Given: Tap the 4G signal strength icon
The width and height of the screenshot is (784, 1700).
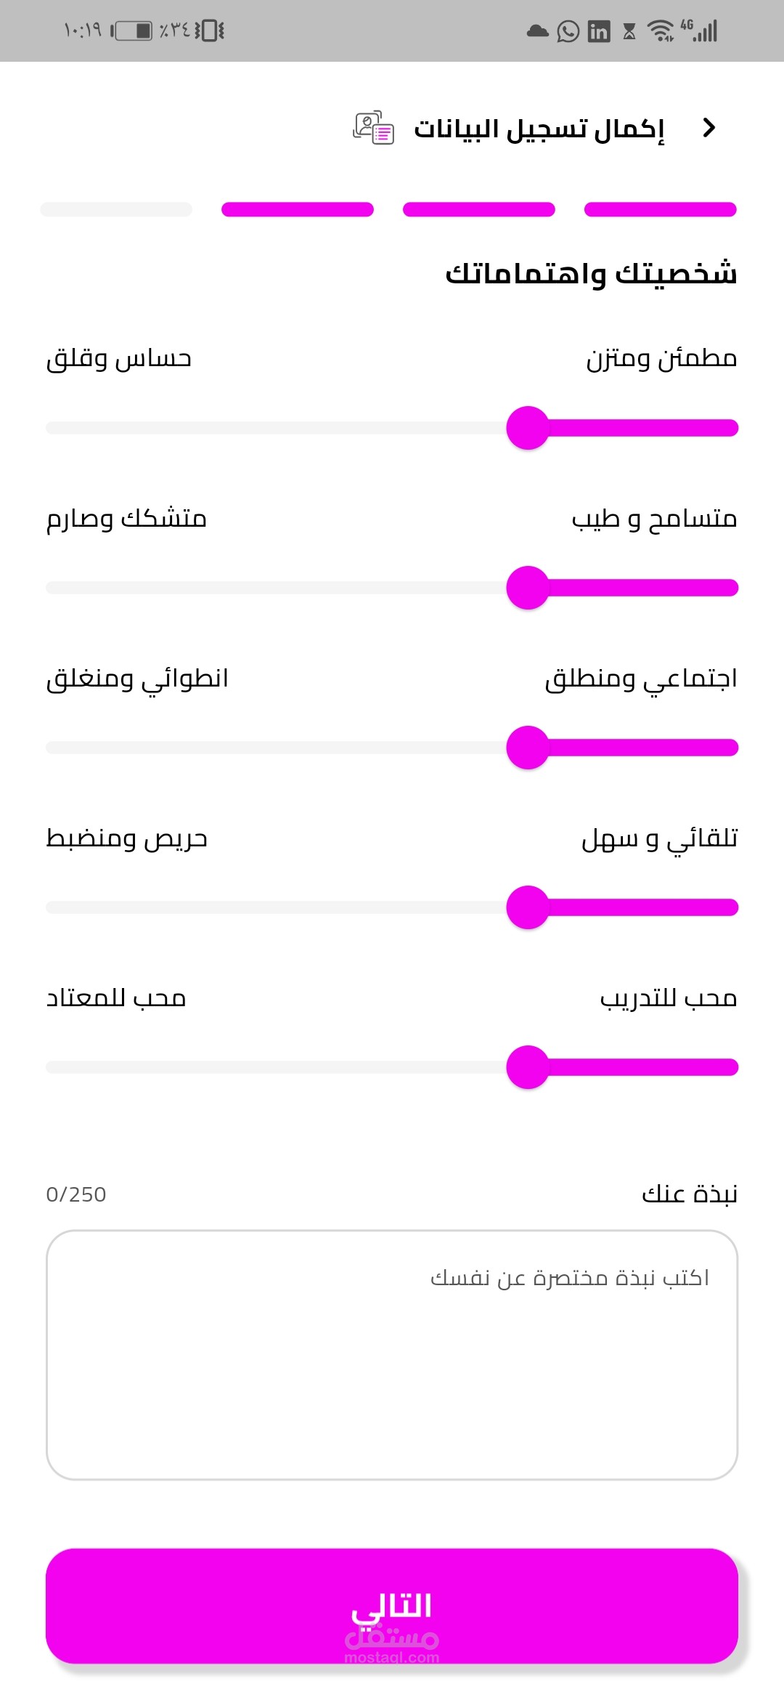Looking at the screenshot, I should [x=700, y=31].
